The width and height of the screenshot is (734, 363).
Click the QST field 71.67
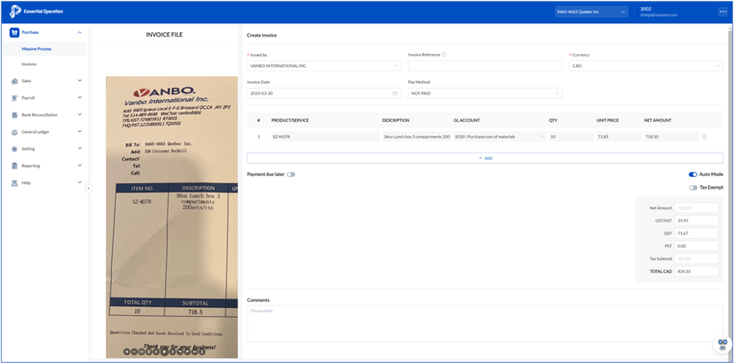[696, 233]
